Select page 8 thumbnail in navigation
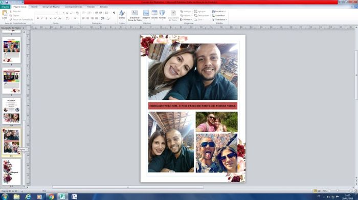 tap(11, 50)
